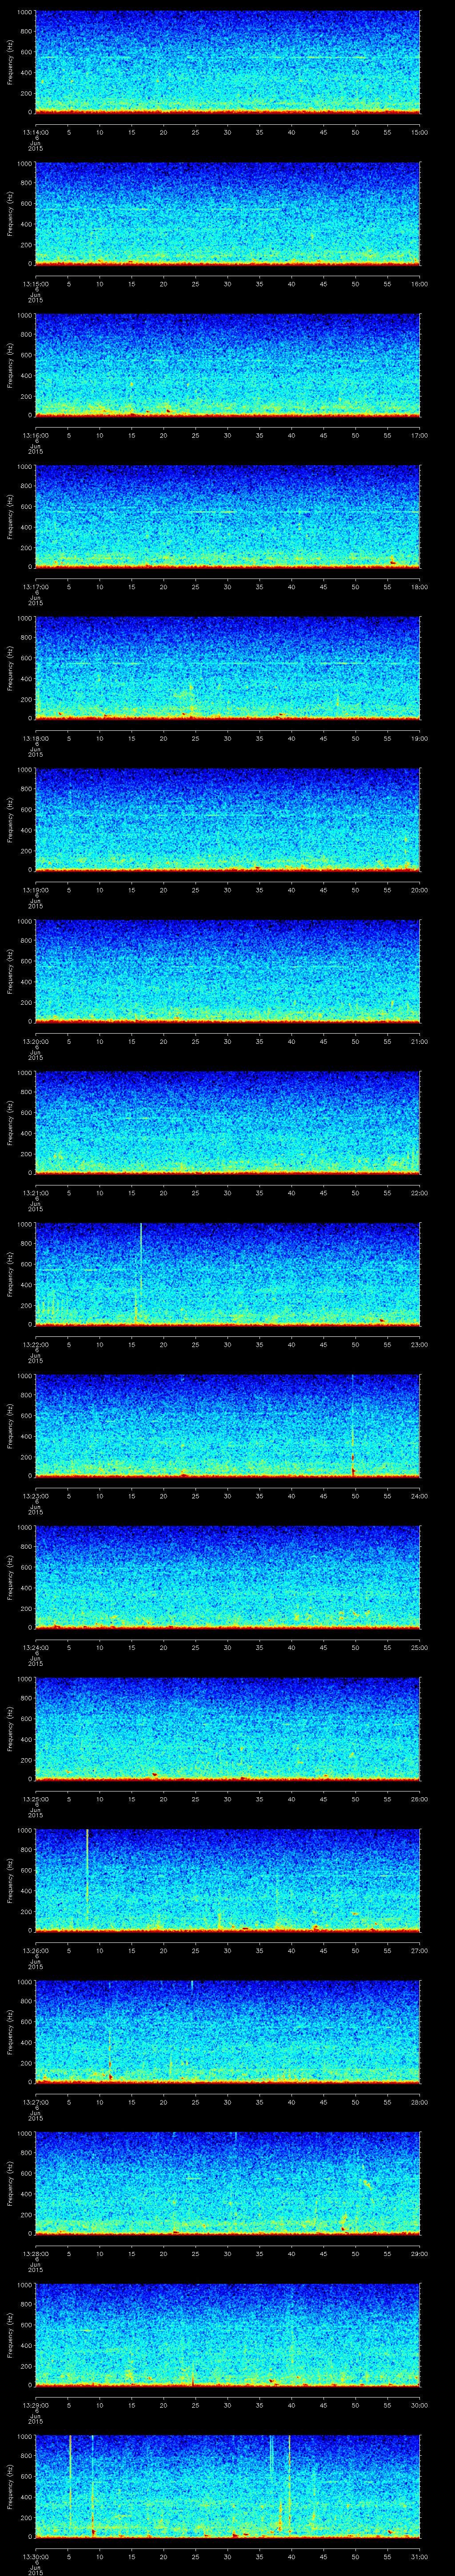Select the spectrogram panel starting at 13:16:00

(228, 365)
